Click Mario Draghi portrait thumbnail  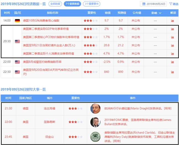(x=95, y=108)
